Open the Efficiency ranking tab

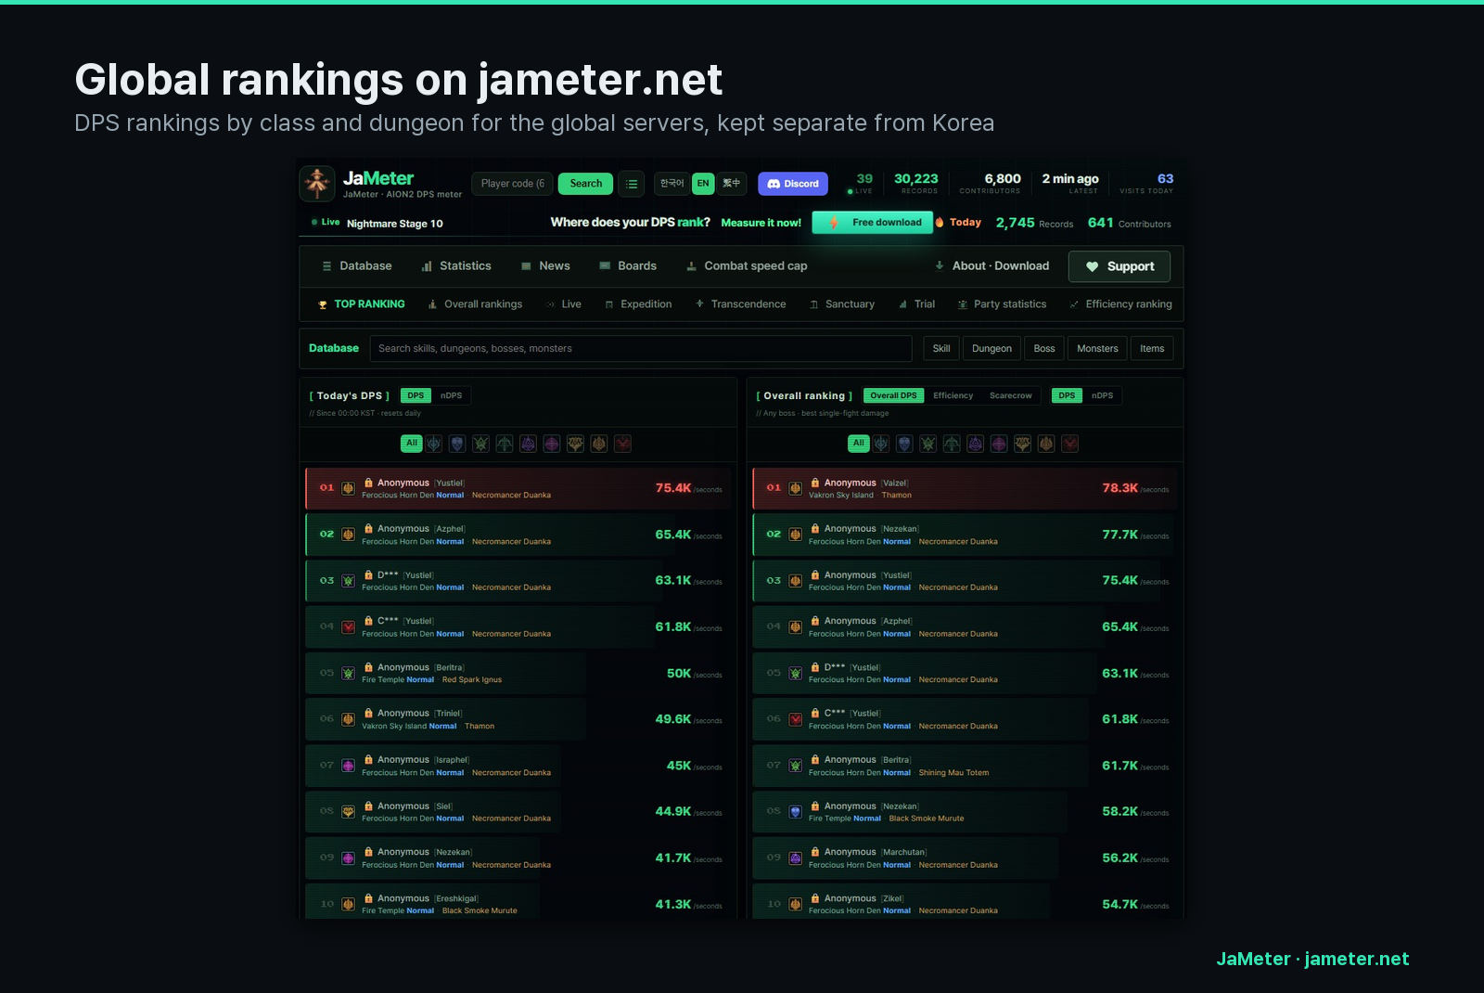point(1120,304)
